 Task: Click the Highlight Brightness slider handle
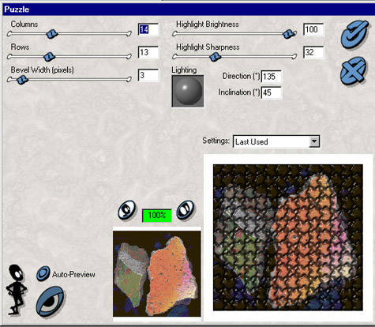tap(289, 34)
